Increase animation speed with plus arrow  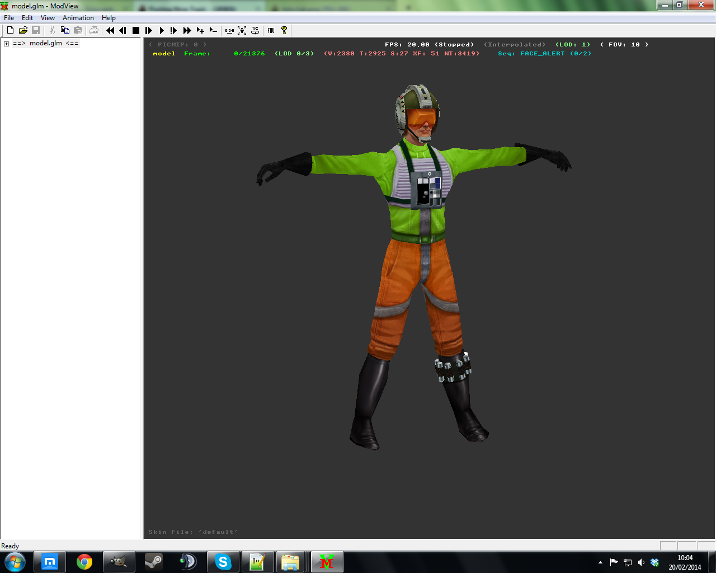200,30
